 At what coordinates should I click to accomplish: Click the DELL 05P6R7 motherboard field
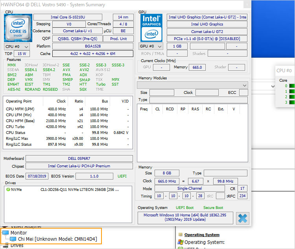tap(79, 159)
